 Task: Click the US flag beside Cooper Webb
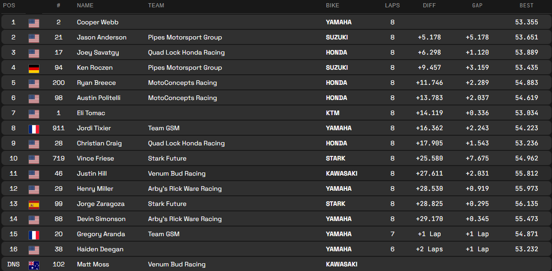[x=34, y=22]
